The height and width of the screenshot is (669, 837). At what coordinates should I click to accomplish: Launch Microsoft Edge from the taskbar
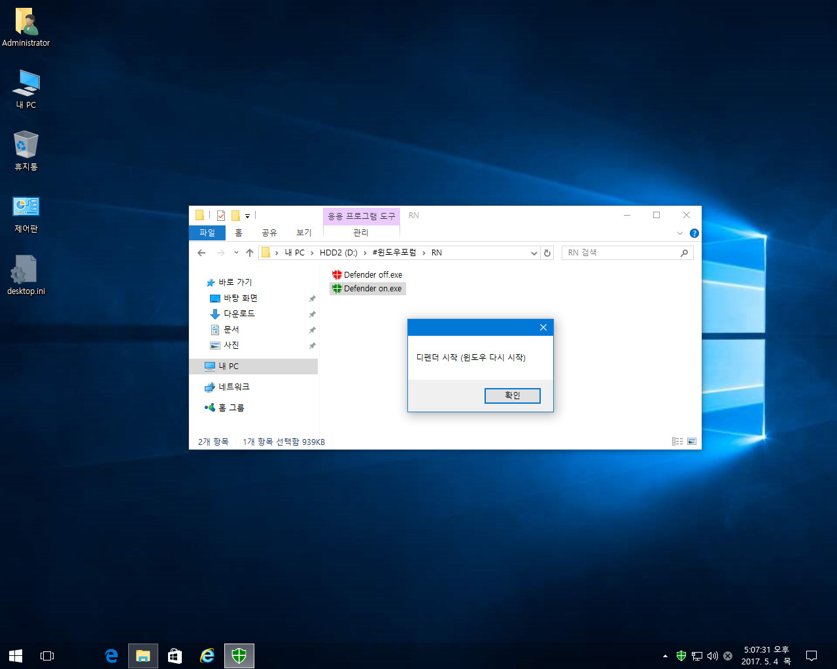[x=111, y=656]
